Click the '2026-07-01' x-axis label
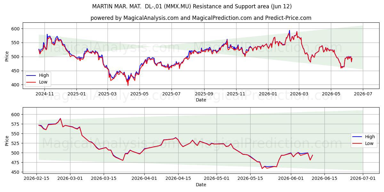 (x=363, y=179)
